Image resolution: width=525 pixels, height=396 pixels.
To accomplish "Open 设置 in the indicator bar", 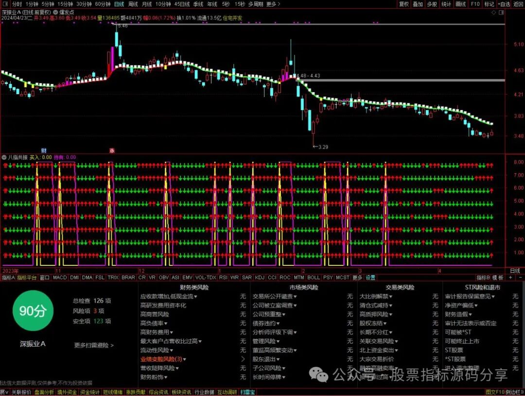I will [370, 278].
